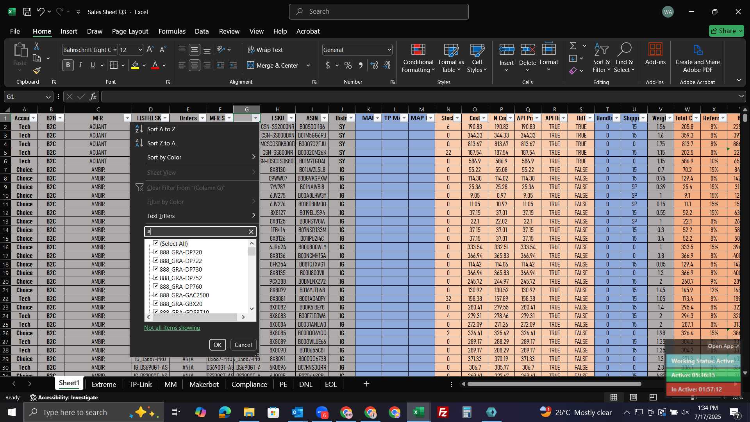Open the font name dropdown
Screen dimensions: 750x422
click(x=115, y=50)
